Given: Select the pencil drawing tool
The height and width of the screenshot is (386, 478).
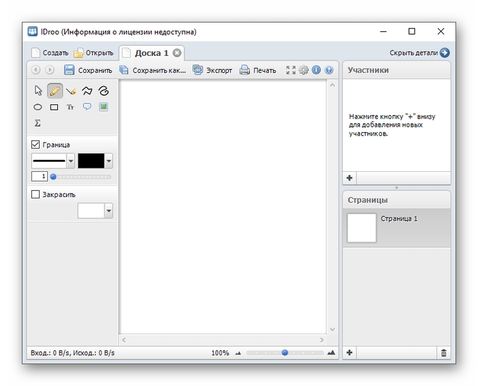Looking at the screenshot, I should (55, 91).
